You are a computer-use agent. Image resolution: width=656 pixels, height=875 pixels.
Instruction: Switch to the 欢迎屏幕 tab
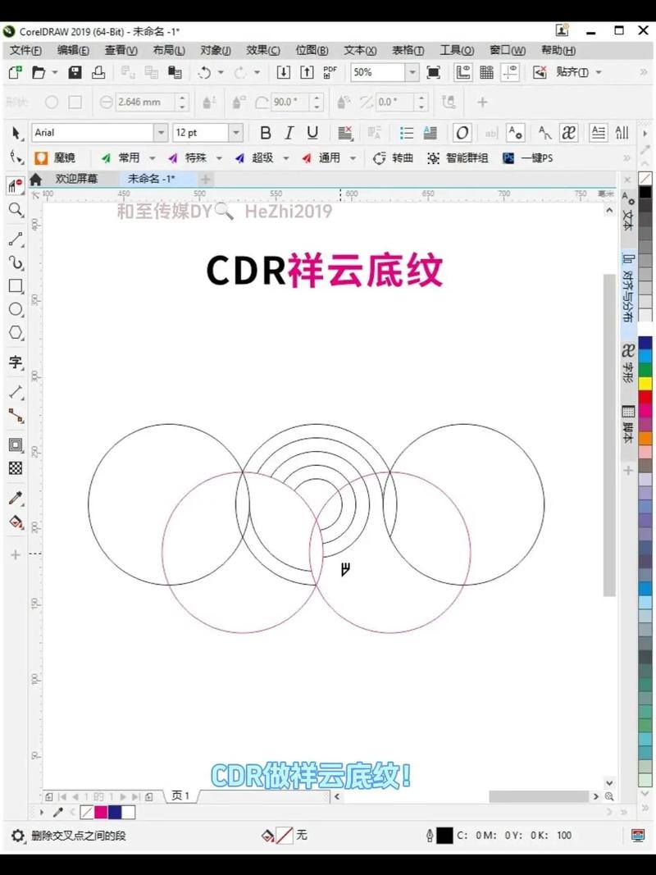click(x=78, y=179)
